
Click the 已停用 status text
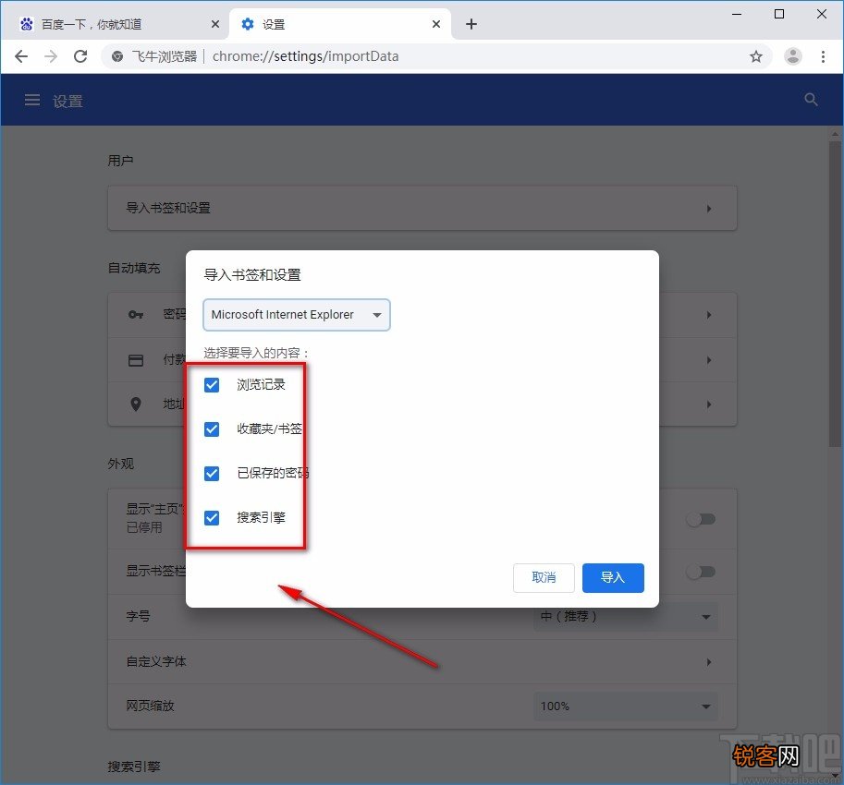(143, 527)
